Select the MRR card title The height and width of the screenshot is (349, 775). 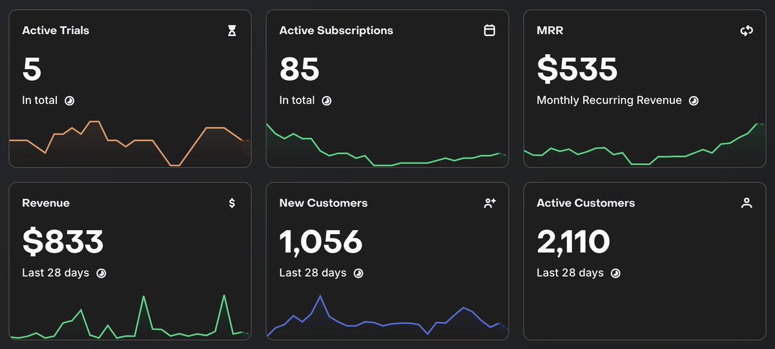550,30
